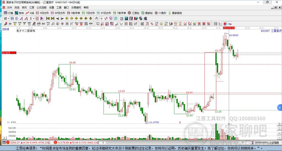Open the 浏览 menu
Image resolution: width=282 pixels, height=151 pixels.
[17, 7]
